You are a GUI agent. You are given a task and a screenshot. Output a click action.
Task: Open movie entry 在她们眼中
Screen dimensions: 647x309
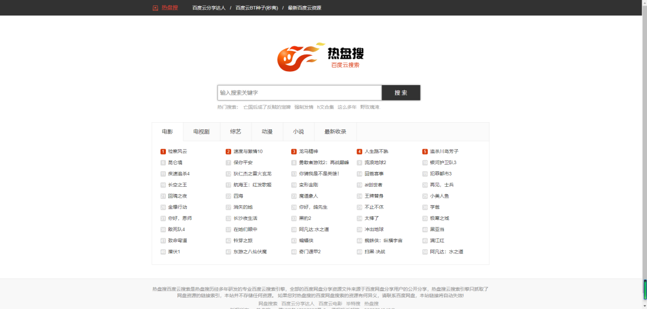[246, 229]
